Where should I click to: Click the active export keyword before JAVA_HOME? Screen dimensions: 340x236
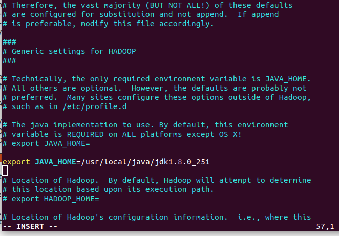(16, 162)
